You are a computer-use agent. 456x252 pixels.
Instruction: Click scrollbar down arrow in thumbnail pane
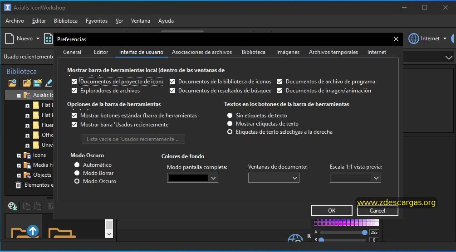109,234
